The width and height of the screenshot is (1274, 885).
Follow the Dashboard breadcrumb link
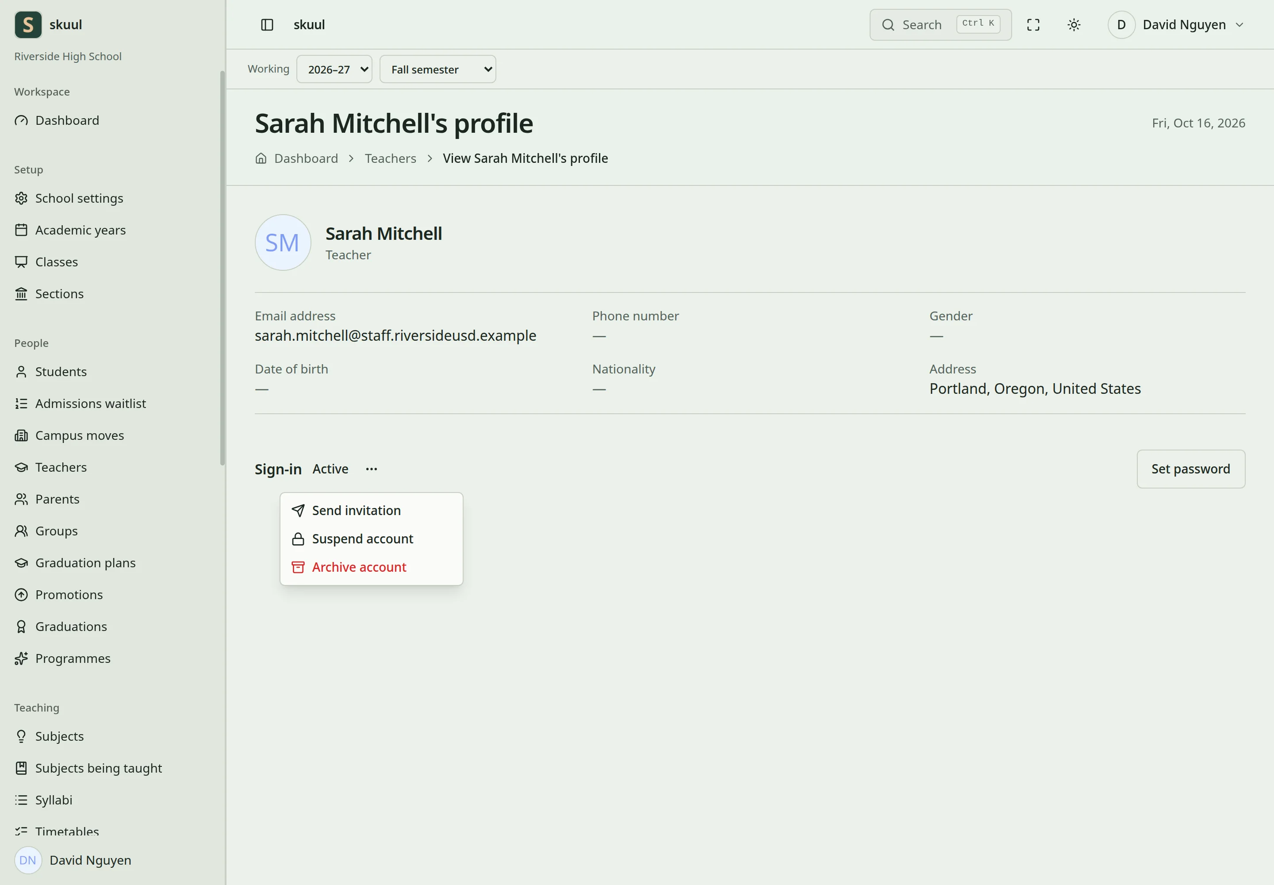[x=306, y=158]
